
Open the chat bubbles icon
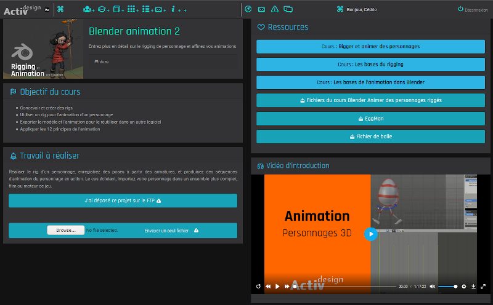point(288,9)
